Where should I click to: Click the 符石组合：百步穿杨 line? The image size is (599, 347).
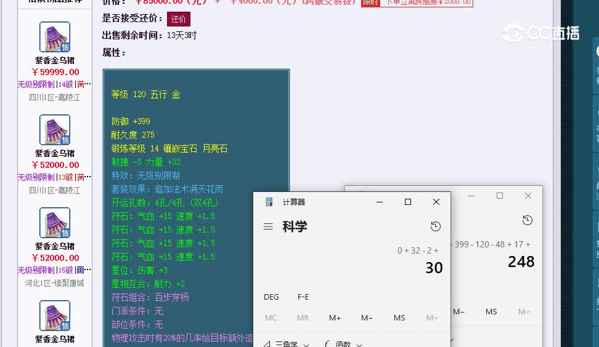(x=150, y=297)
